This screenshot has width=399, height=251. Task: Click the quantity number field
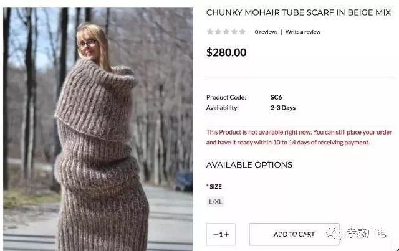pyautogui.click(x=221, y=234)
